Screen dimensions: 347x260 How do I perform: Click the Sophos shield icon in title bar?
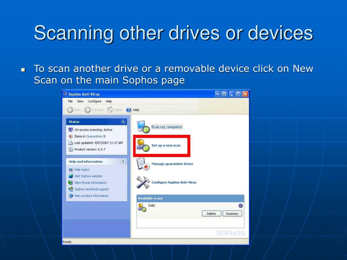65,94
